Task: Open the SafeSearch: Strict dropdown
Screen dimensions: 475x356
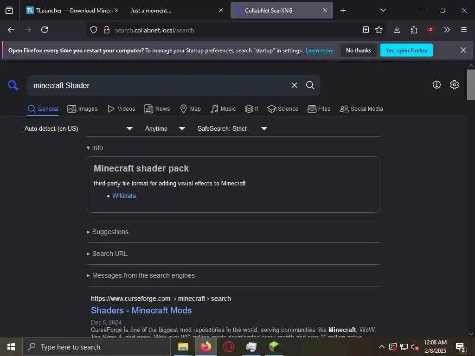Action: coord(232,129)
